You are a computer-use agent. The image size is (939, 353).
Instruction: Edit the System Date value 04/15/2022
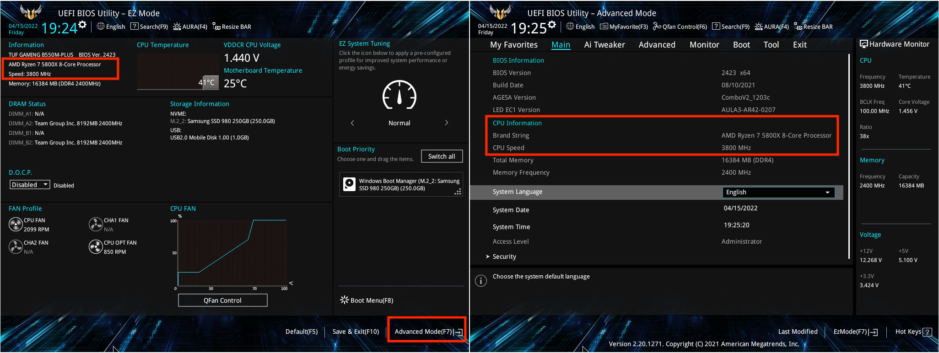(740, 208)
